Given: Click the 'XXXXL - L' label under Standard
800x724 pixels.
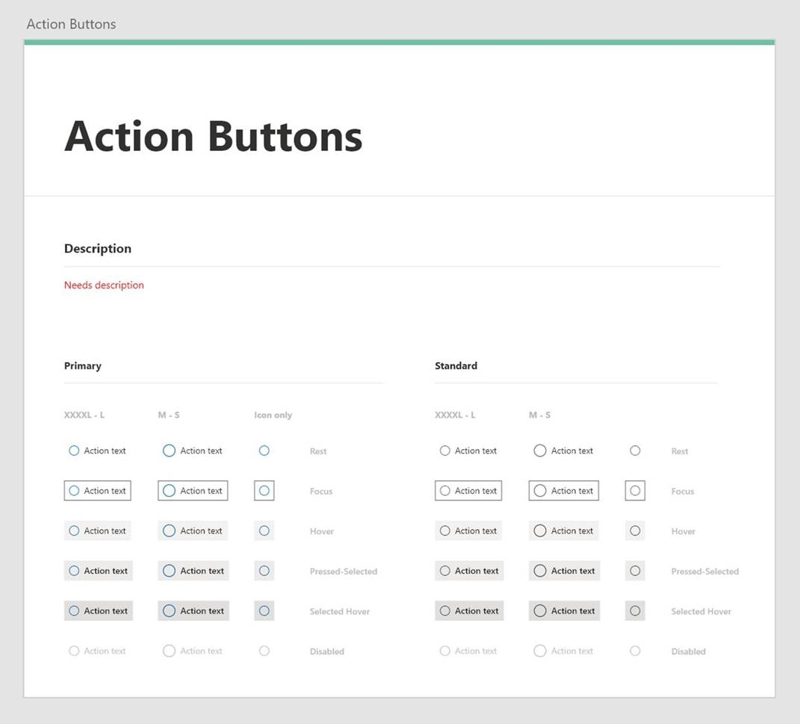Looking at the screenshot, I should click(455, 415).
